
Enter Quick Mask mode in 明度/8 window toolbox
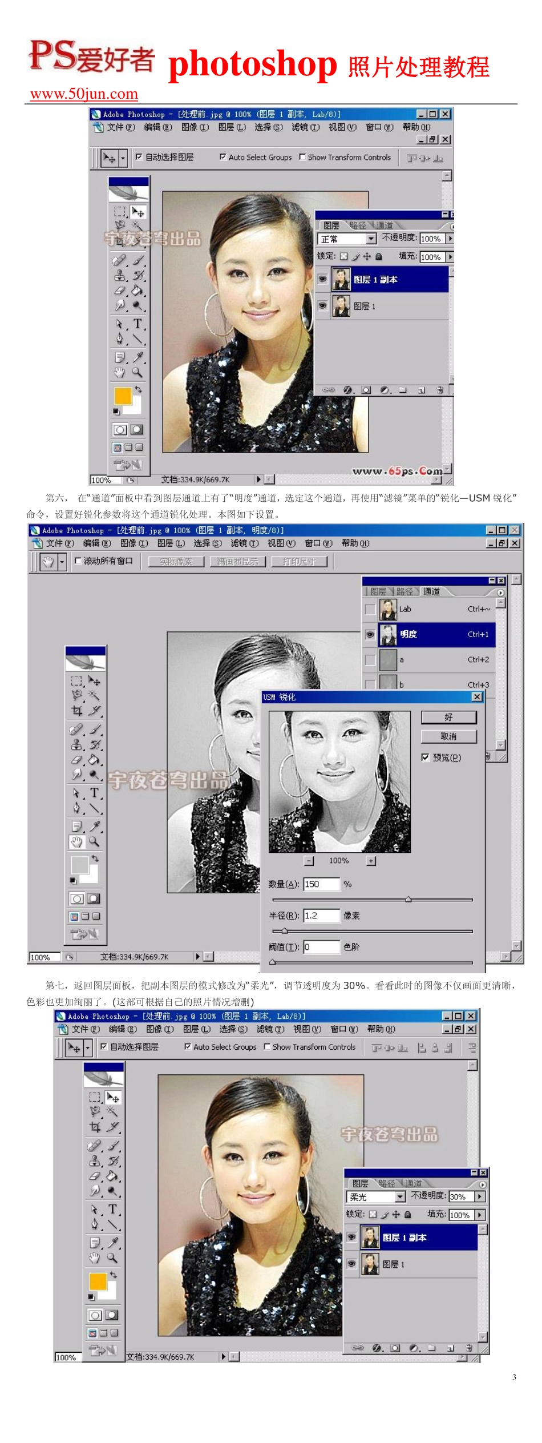pyautogui.click(x=94, y=898)
